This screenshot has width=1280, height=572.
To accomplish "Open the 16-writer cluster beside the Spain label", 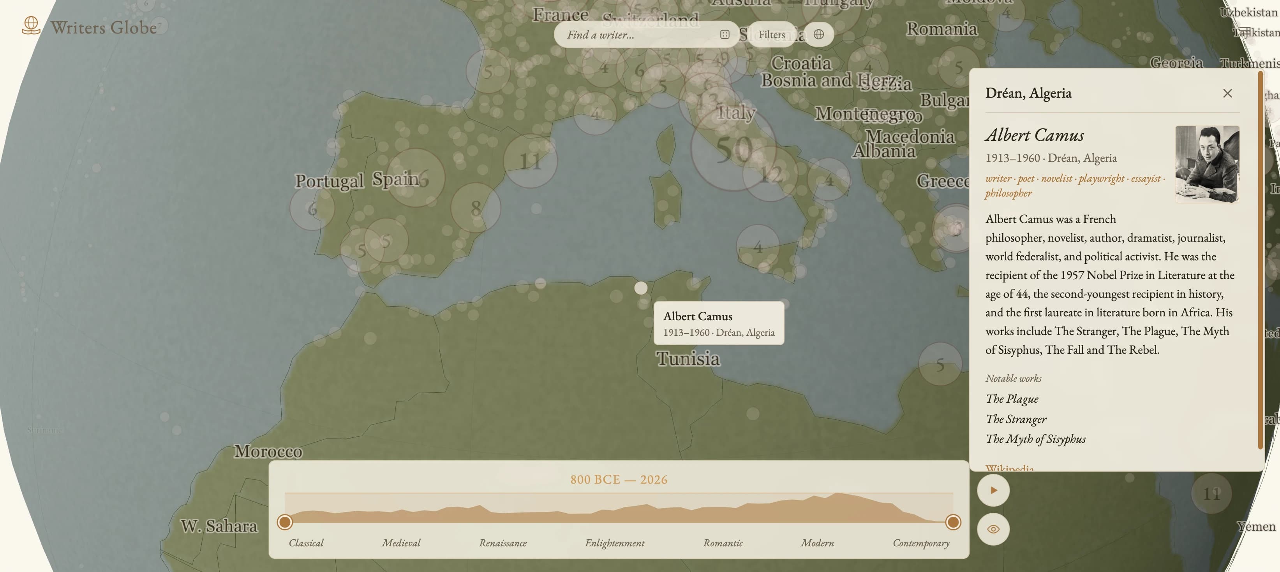I will tap(416, 177).
